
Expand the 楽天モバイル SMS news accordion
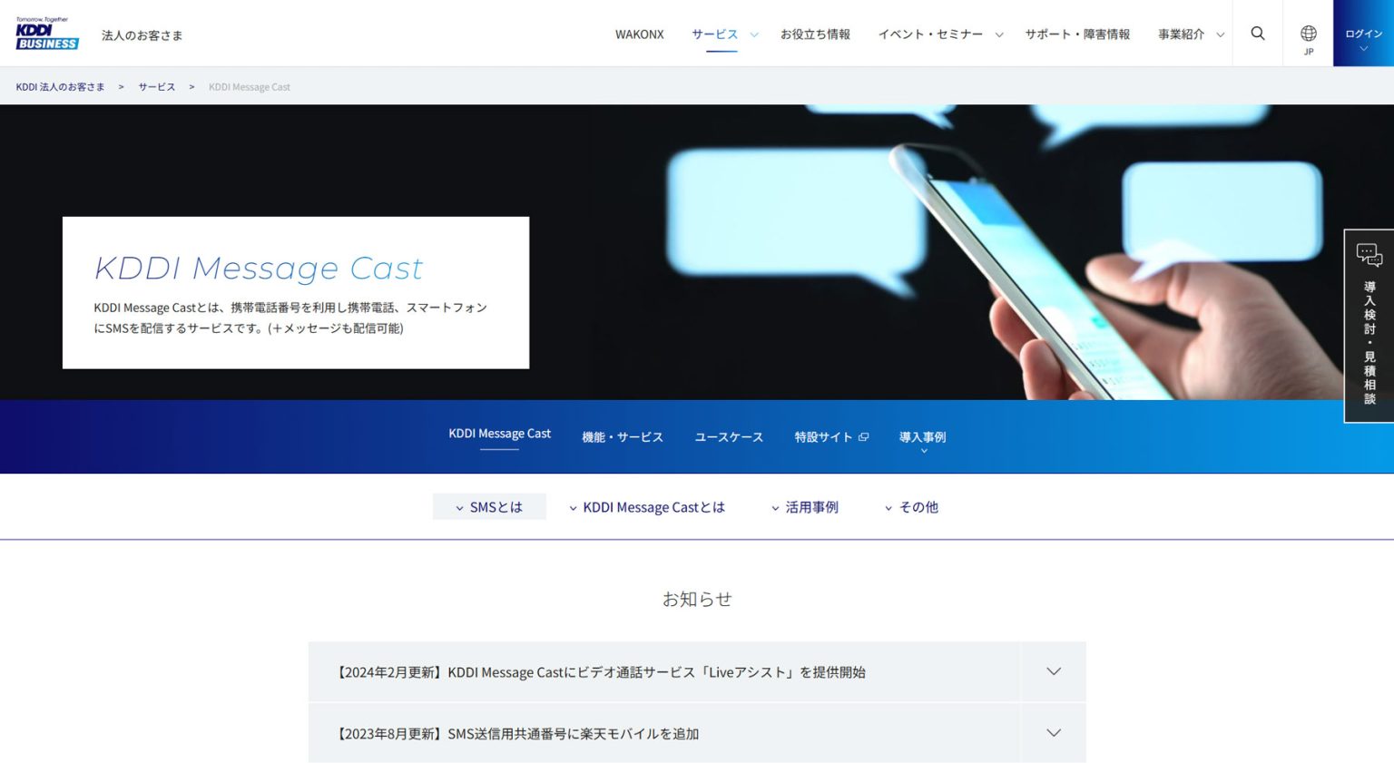click(1053, 732)
